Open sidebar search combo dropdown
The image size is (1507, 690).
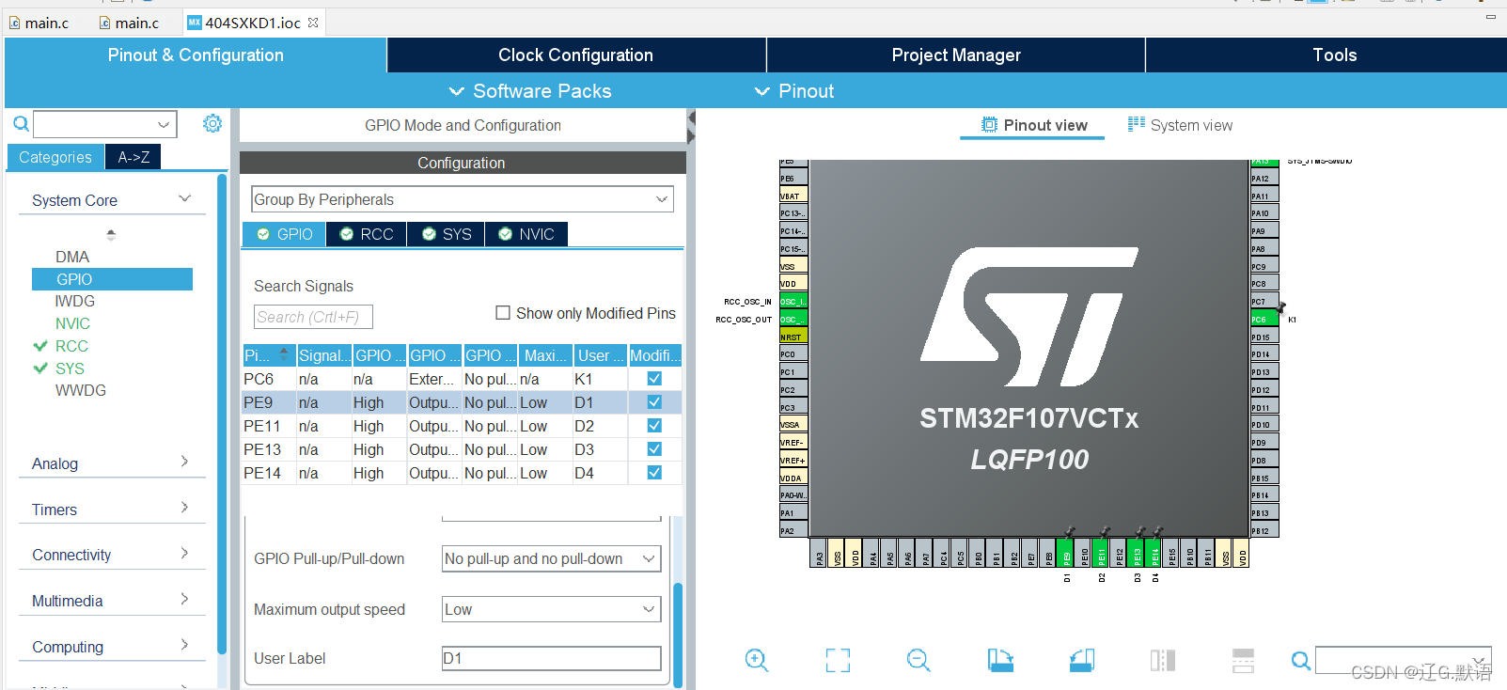164,124
